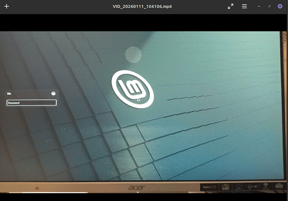Click the VID_20260111_104106.mp4 window title
The image size is (288, 201).
[142, 6]
